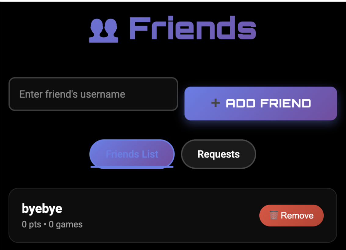Viewport: 346px width, 250px height.
Task: Click the blue underline below Friends List
Action: 132,167
